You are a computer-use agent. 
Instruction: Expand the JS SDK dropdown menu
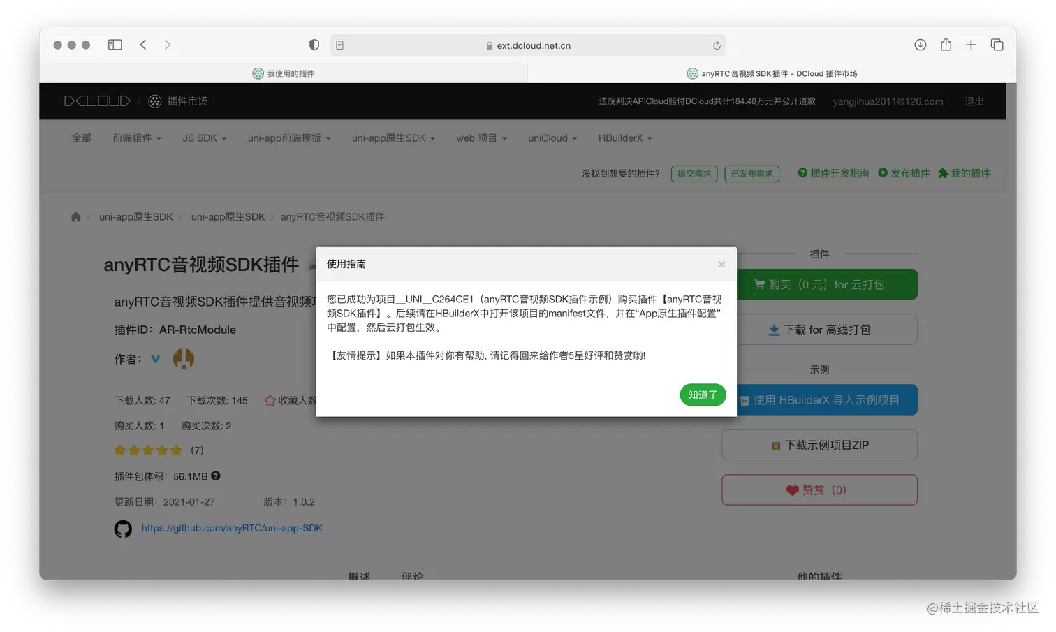click(205, 138)
